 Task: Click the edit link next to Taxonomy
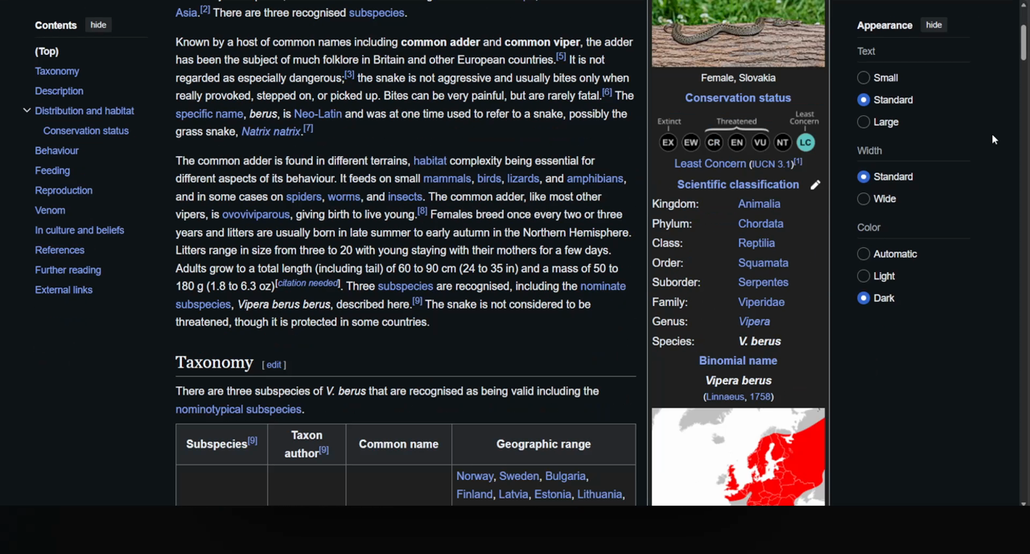[x=274, y=365]
